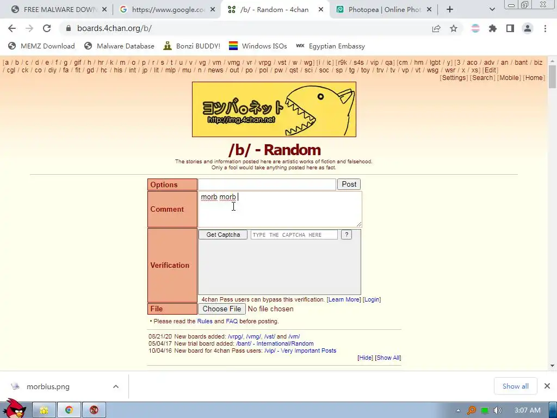The height and width of the screenshot is (418, 557).
Task: Switch to the Mobile view link
Action: (509, 78)
